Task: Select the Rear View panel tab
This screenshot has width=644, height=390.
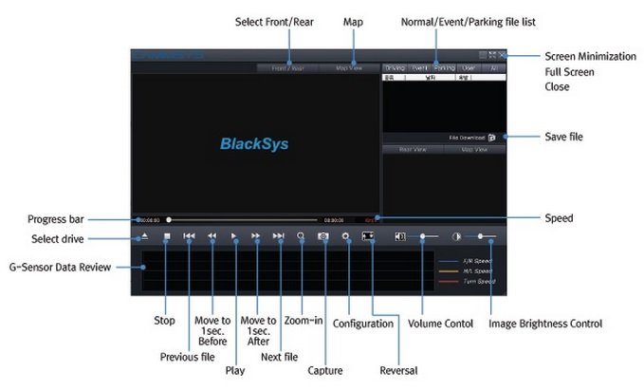Action: coord(413,150)
